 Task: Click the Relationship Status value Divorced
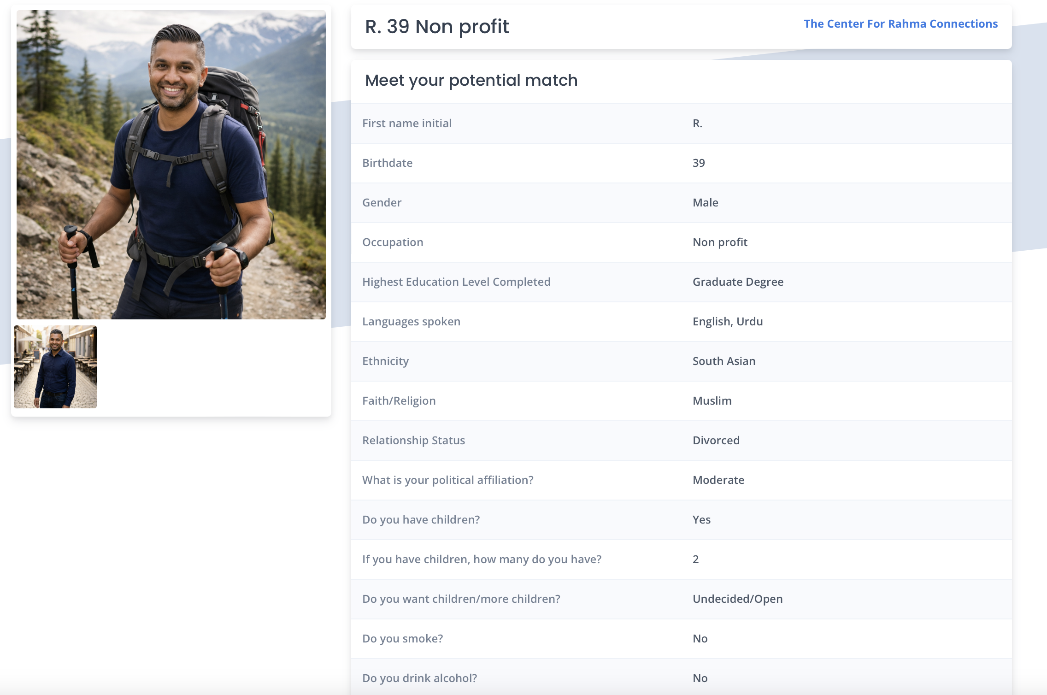click(716, 441)
